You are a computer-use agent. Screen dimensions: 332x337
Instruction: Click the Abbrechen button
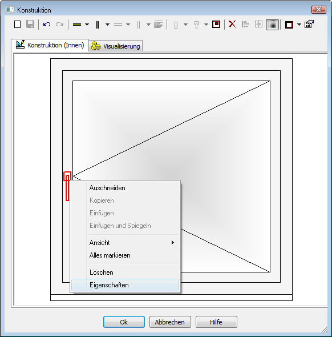170,322
